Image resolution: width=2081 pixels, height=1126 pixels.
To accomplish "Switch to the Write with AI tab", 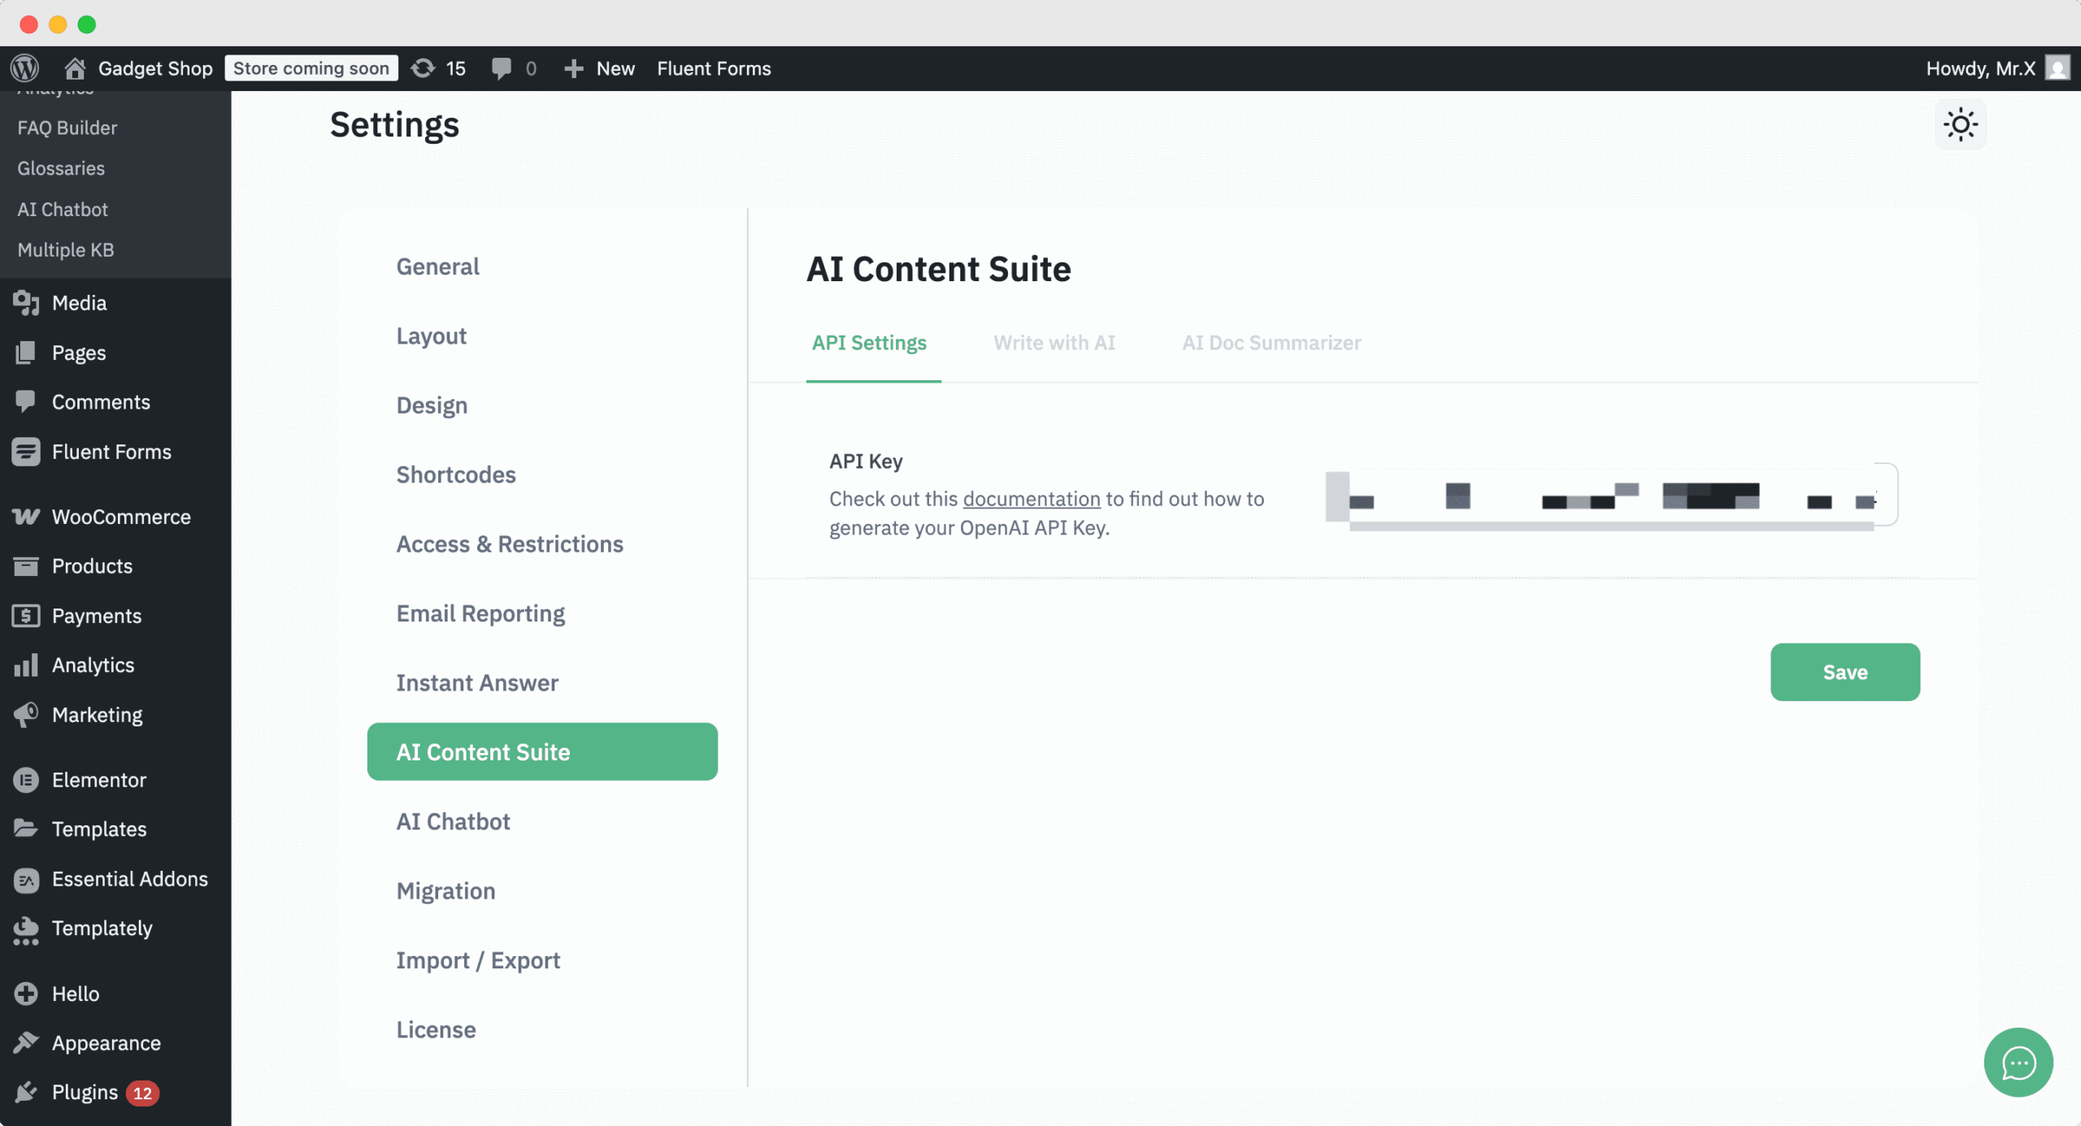I will point(1054,343).
